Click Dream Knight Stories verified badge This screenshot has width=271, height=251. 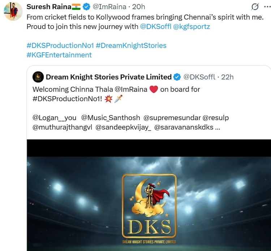click(x=177, y=77)
